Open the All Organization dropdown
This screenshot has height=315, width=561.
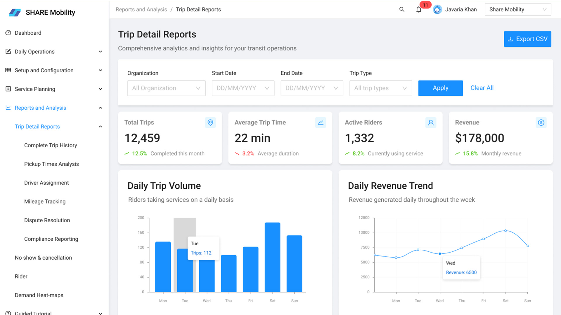click(x=166, y=88)
